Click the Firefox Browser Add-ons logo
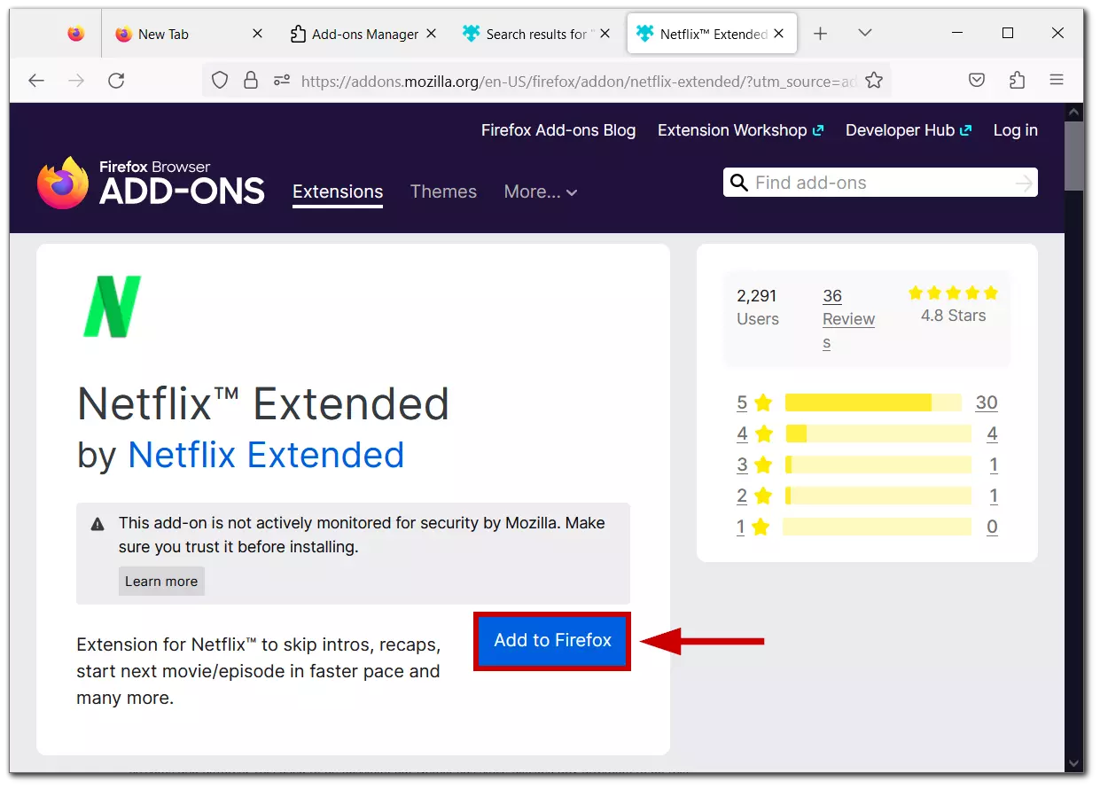This screenshot has width=1100, height=789. (x=151, y=183)
